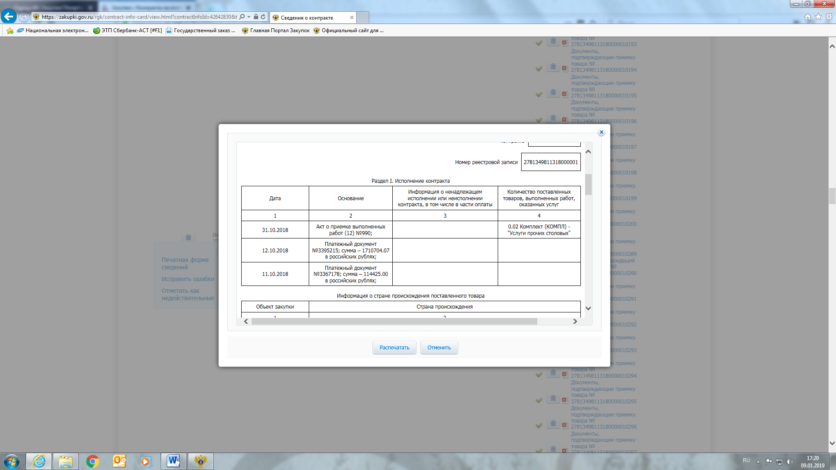
Task: Click the browser back arrow button
Action: 8,17
